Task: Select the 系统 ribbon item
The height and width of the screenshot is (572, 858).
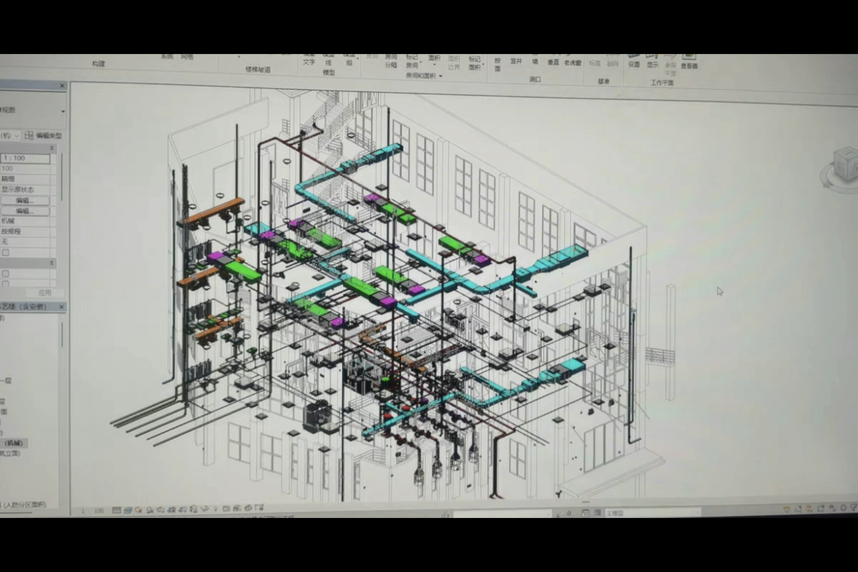Action: pyautogui.click(x=167, y=56)
